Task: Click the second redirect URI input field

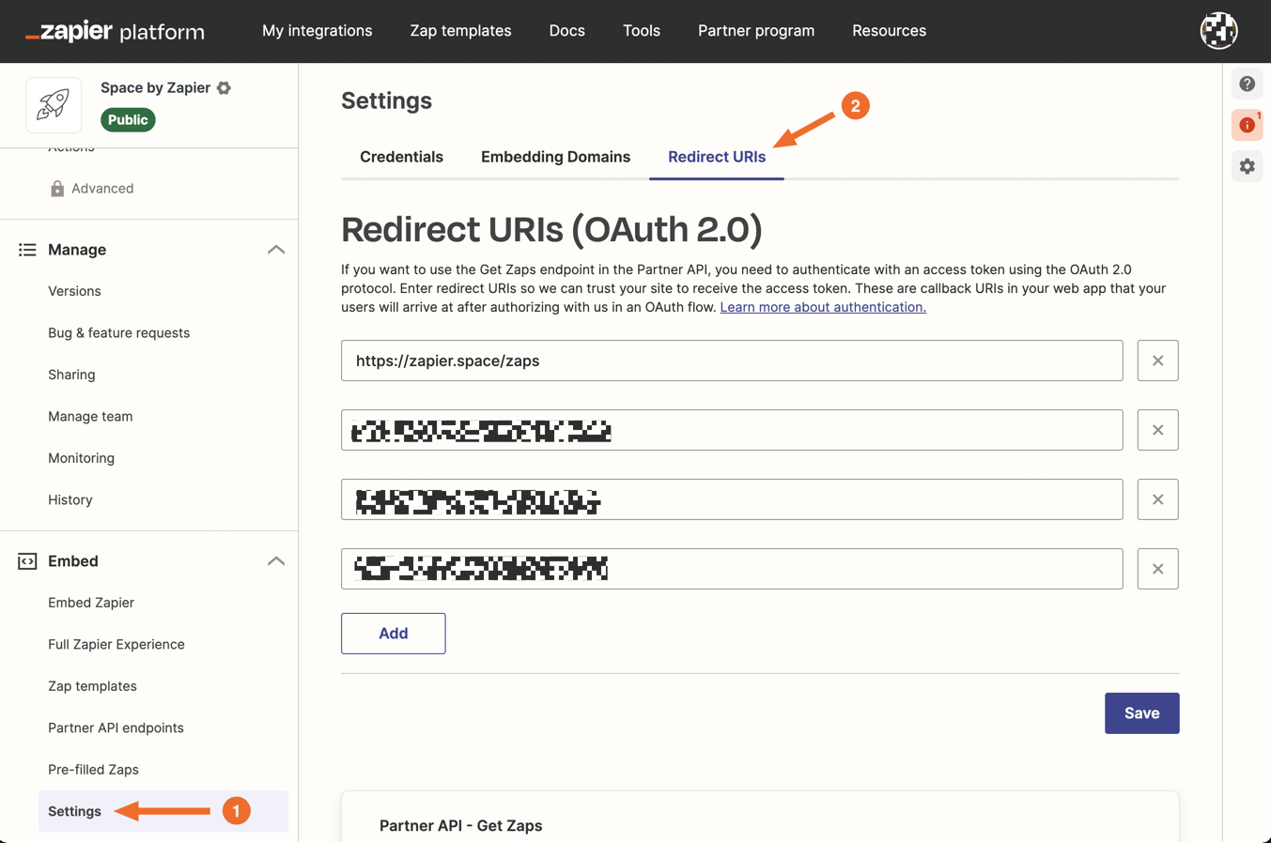Action: [x=732, y=430]
